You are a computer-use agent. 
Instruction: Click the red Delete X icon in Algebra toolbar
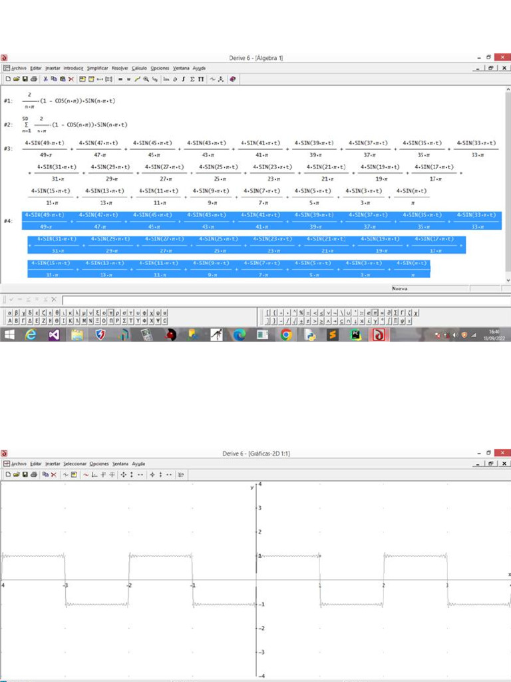(71, 79)
